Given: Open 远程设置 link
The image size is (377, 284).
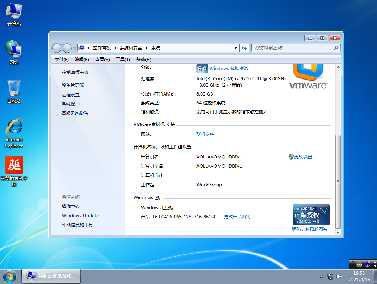Looking at the screenshot, I should tap(71, 94).
